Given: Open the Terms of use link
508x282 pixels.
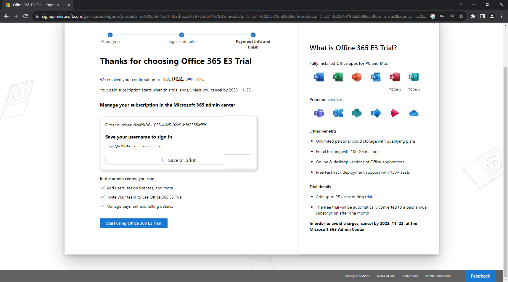Looking at the screenshot, I should (x=386, y=276).
